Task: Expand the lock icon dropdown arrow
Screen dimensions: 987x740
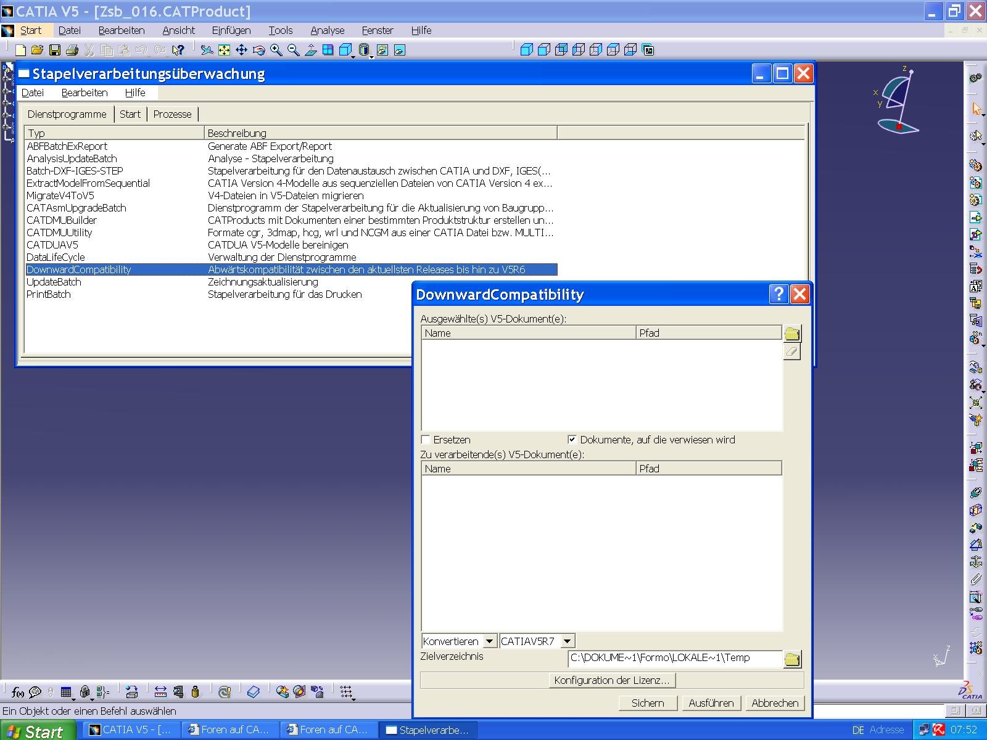Action: click(92, 700)
